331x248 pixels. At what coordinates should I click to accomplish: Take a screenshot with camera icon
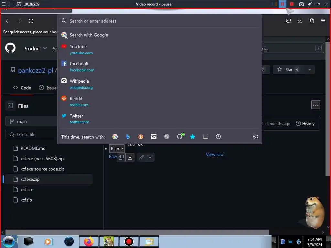pos(301,4)
